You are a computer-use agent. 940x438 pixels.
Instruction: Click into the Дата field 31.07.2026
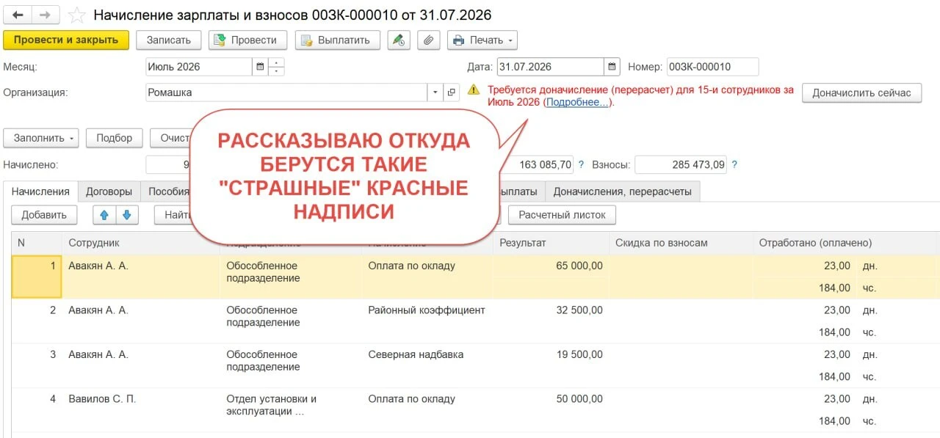tap(551, 67)
